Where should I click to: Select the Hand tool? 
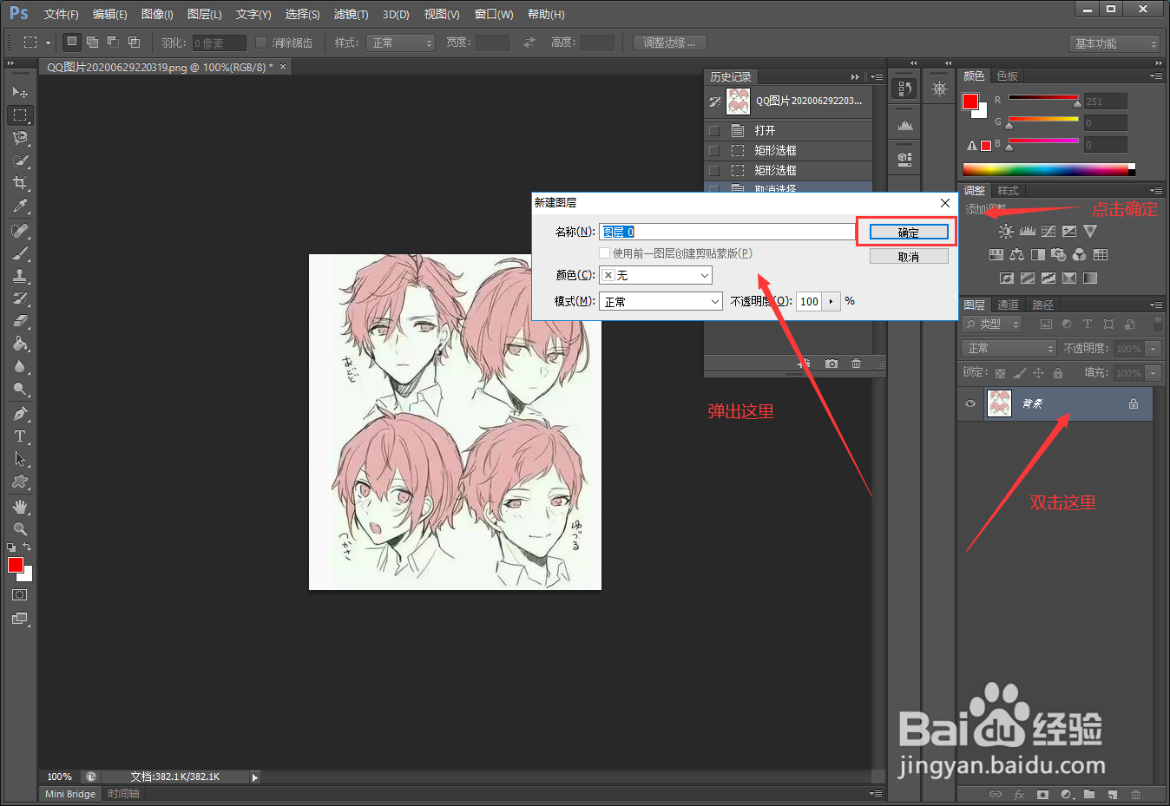[x=20, y=507]
